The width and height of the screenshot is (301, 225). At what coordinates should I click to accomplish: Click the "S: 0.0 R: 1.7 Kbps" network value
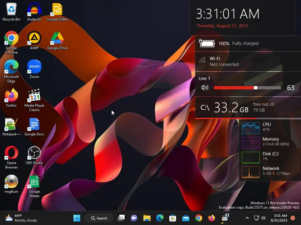pos(276,173)
